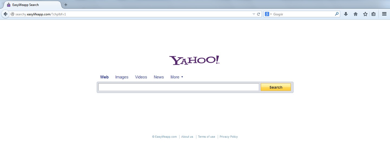The height and width of the screenshot is (166, 390).
Task: Go to the Home page icon
Action: 356,14
